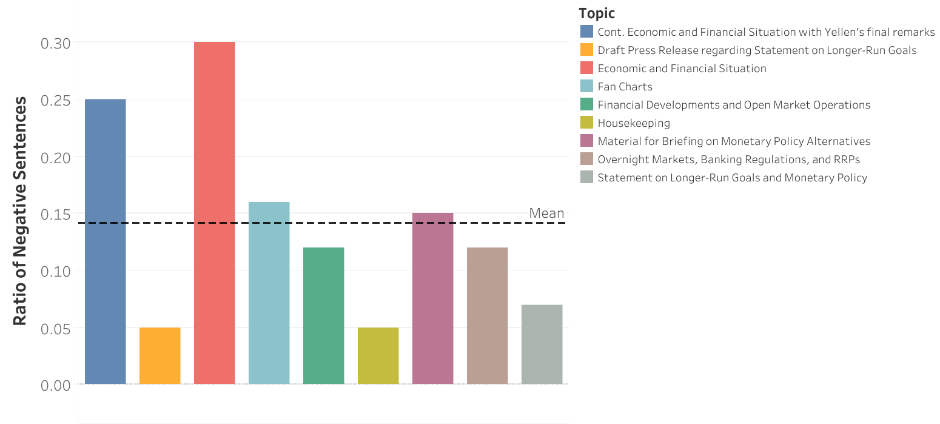940x424 pixels.
Task: Click the light blue Fan Charts swatch
Action: pyautogui.click(x=586, y=86)
